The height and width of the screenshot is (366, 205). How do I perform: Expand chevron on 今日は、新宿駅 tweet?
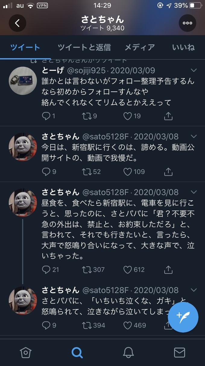[194, 136]
